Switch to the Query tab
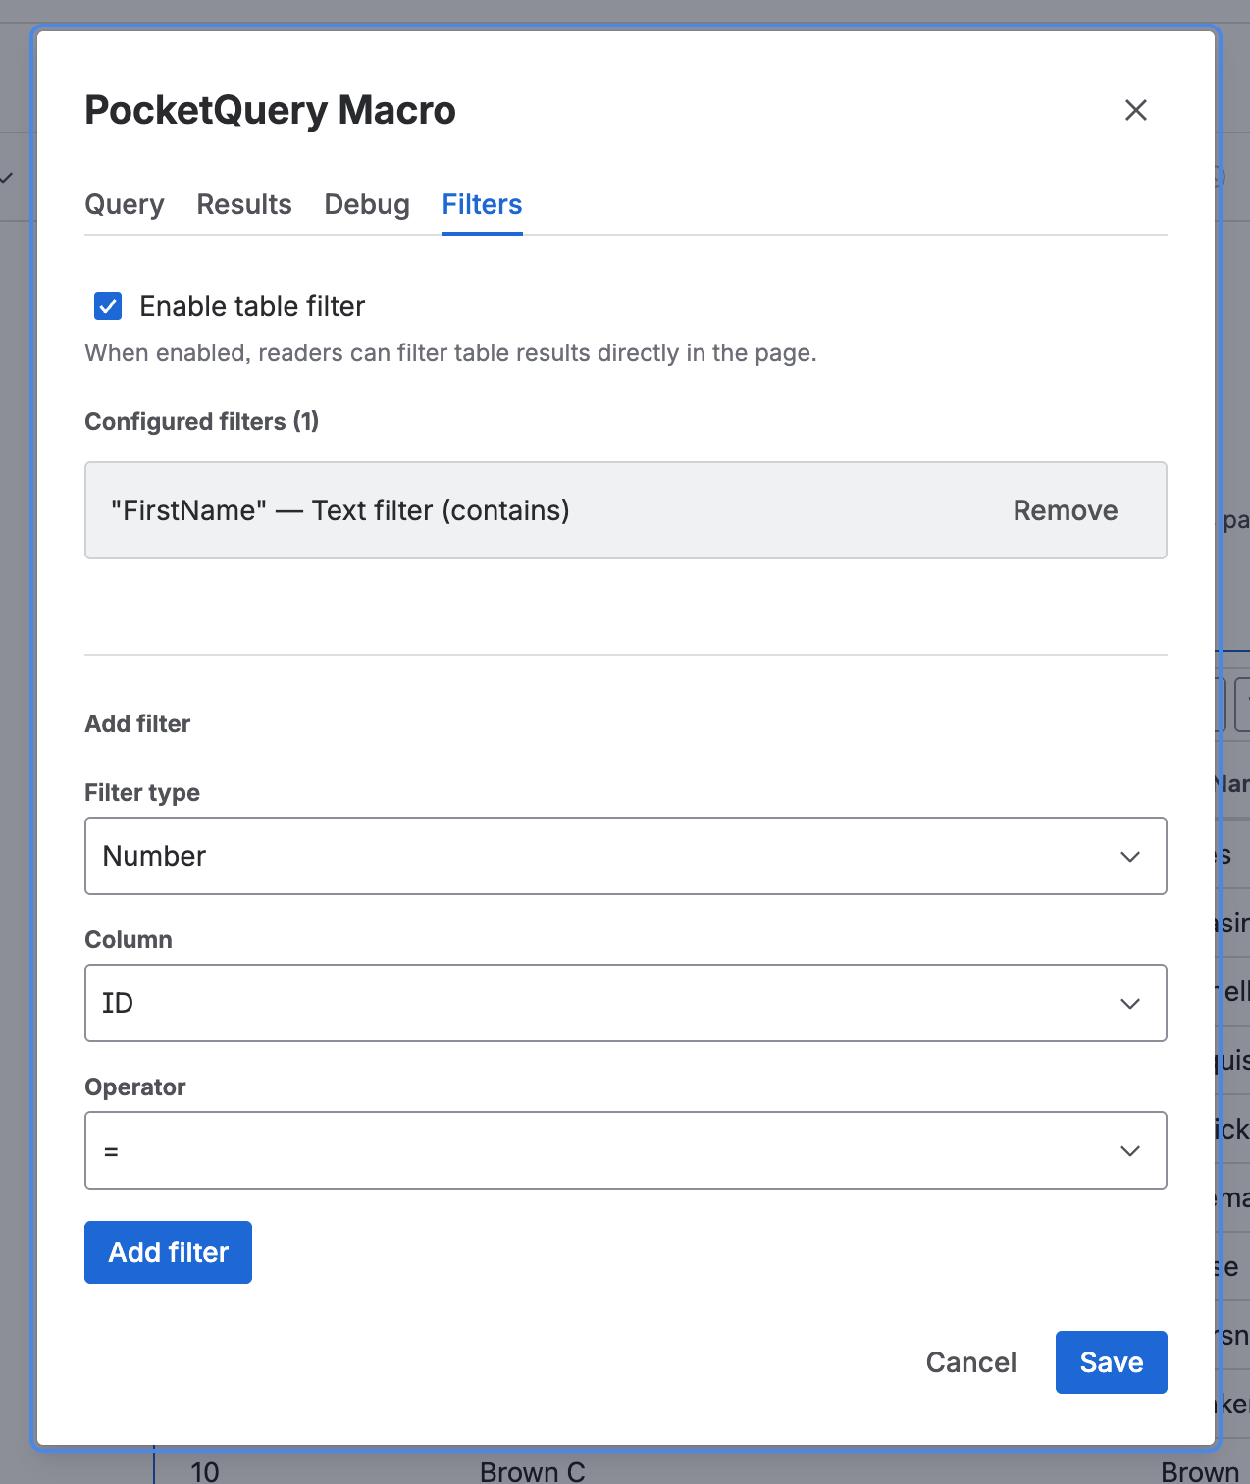 [x=125, y=204]
